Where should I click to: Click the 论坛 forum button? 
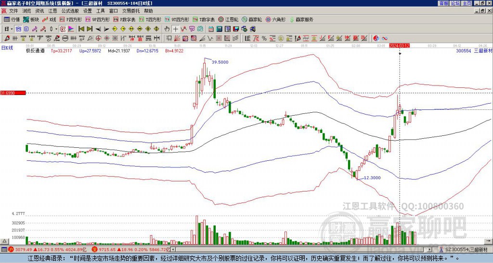click(x=455, y=3)
